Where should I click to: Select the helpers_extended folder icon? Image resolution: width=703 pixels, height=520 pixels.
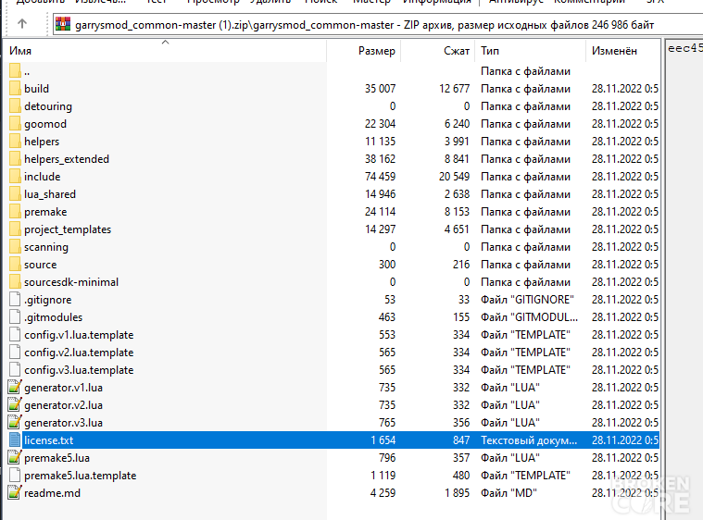(x=15, y=158)
